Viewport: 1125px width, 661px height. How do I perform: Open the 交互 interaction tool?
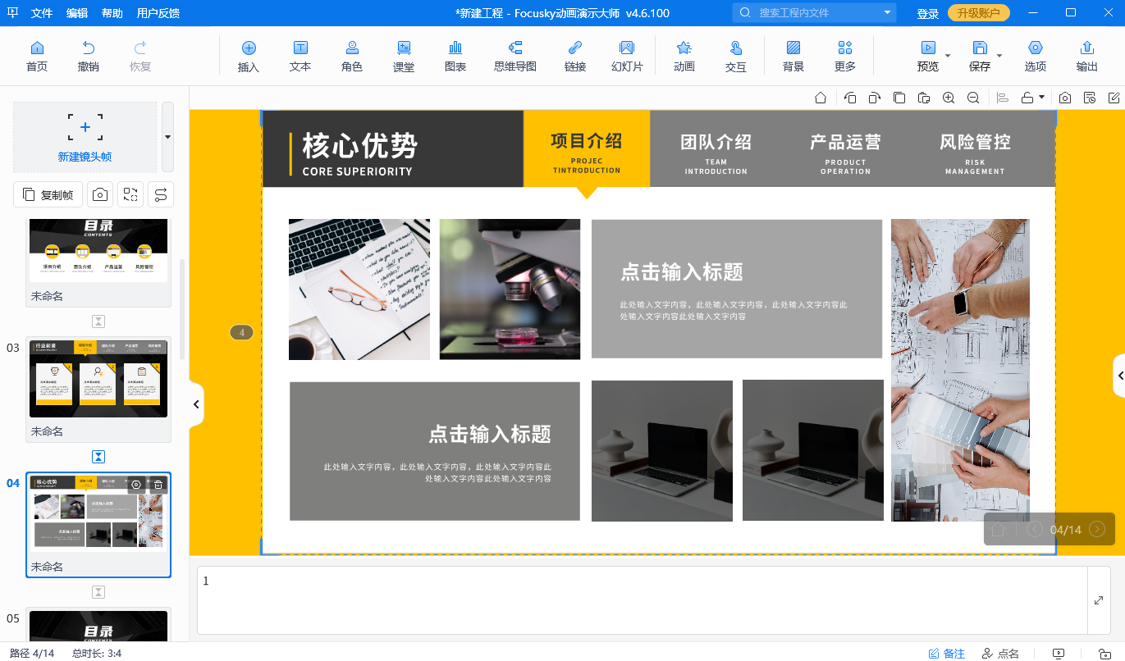tap(736, 56)
